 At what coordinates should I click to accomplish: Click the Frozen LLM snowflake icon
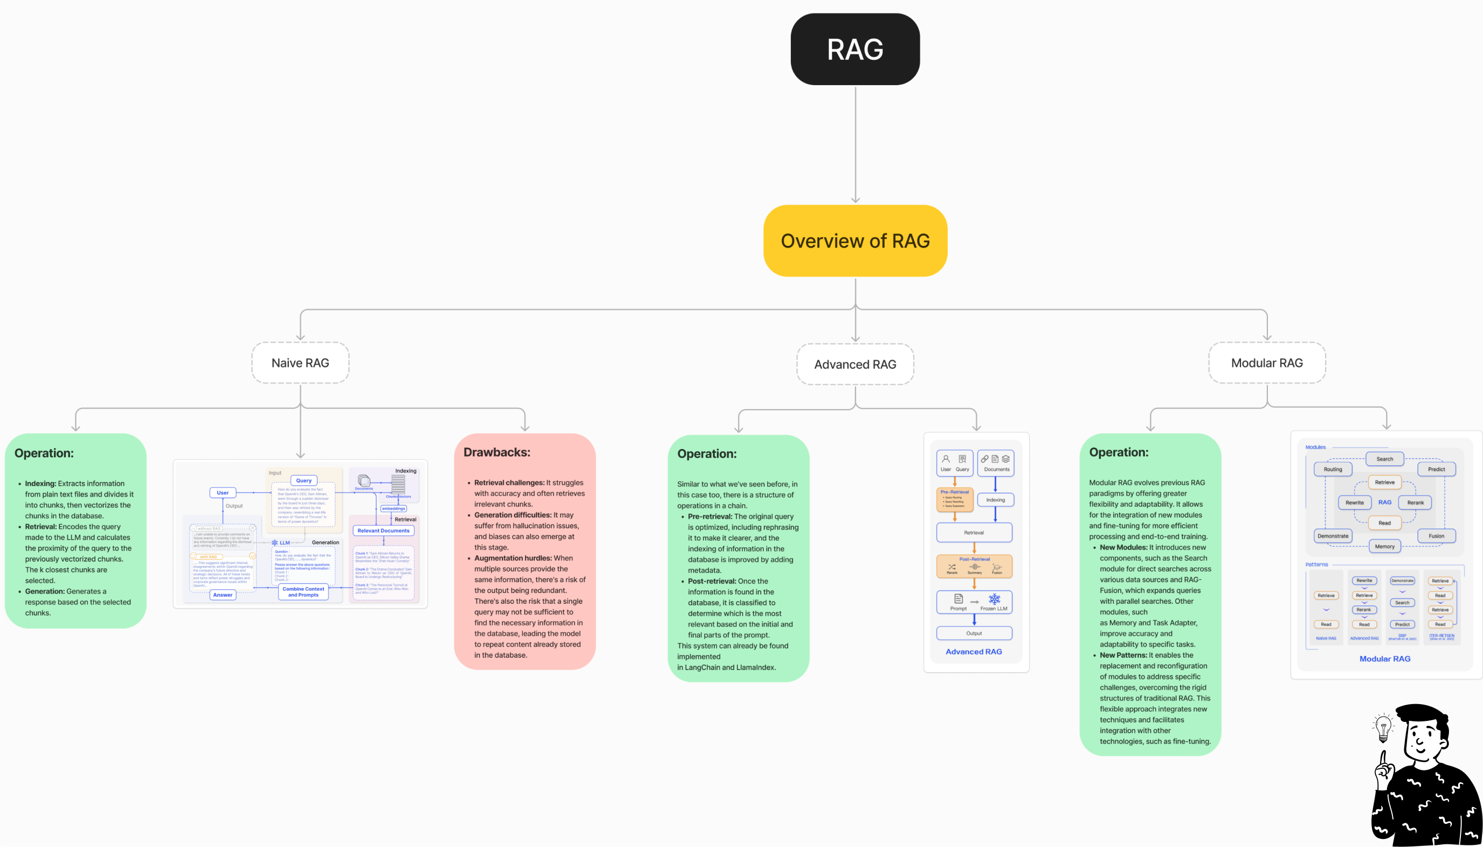[x=995, y=598]
